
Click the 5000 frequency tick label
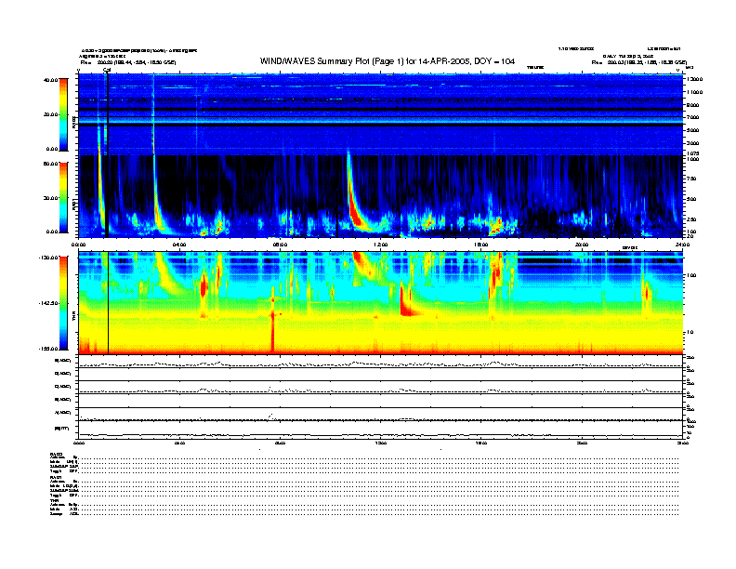click(x=693, y=130)
